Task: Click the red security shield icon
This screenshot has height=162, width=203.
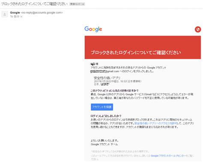Action: (198, 29)
